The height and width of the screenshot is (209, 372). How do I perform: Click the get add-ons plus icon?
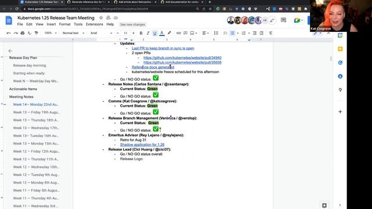(x=340, y=111)
